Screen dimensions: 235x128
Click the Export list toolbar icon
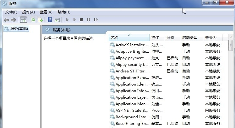[x=40, y=20]
